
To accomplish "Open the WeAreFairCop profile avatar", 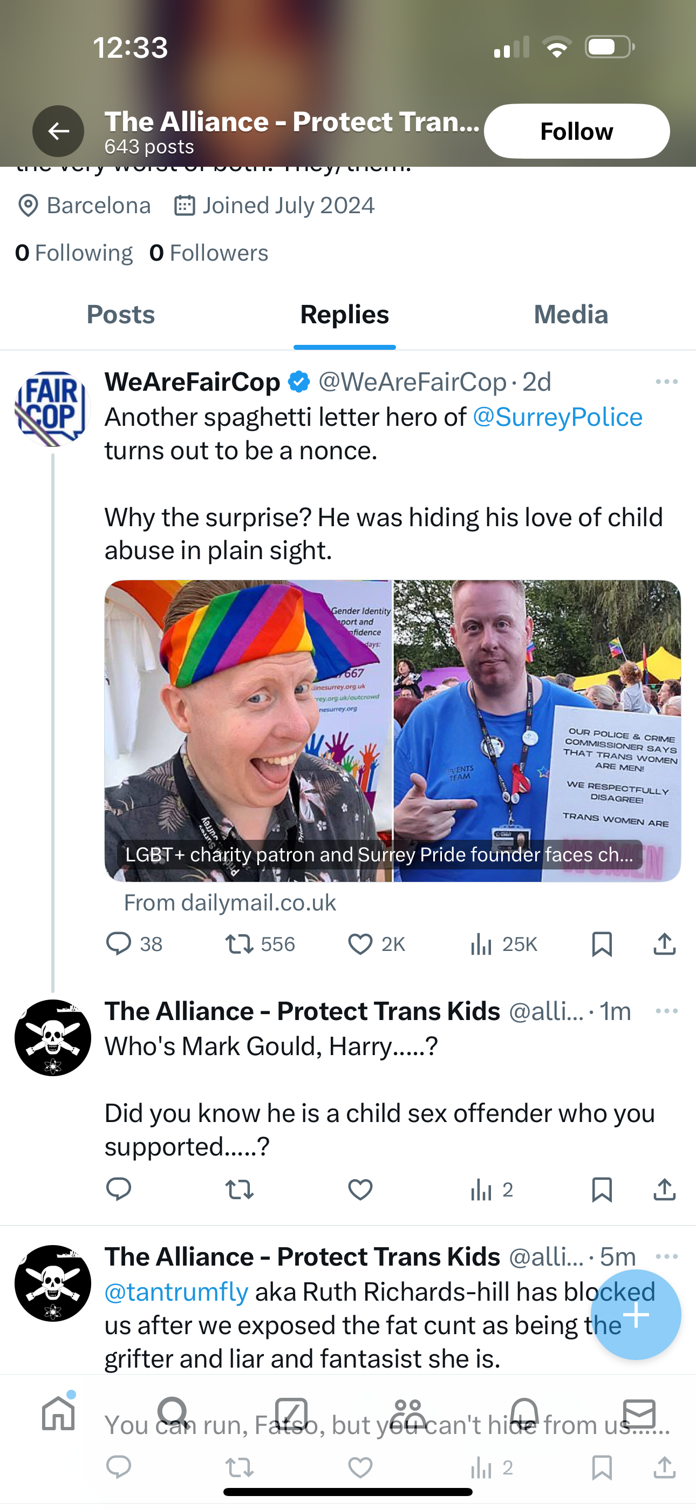I will [53, 409].
